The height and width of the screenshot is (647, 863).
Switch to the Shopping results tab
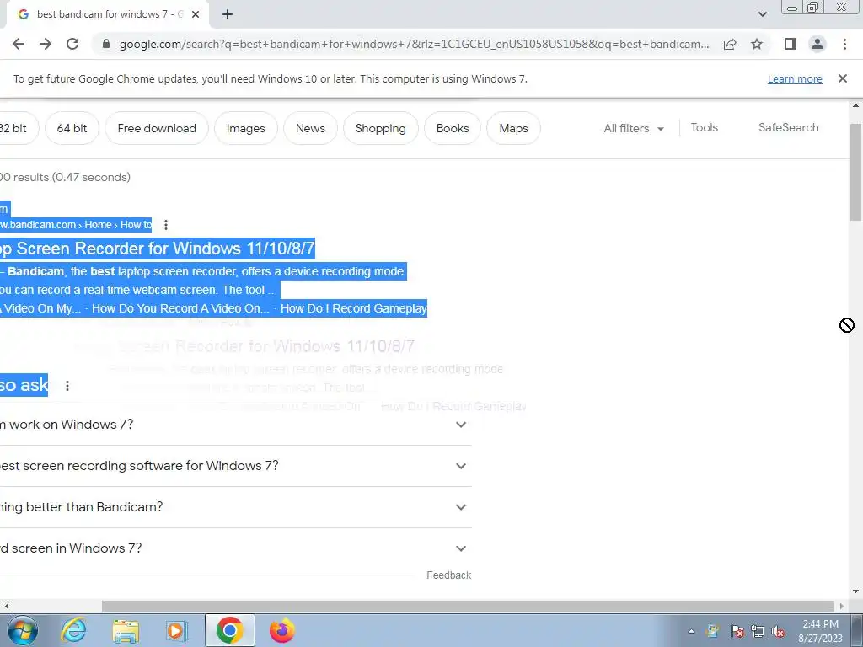click(380, 128)
